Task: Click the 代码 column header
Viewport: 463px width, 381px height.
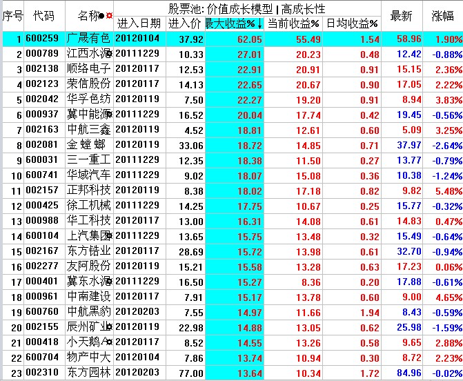Action: (x=44, y=16)
